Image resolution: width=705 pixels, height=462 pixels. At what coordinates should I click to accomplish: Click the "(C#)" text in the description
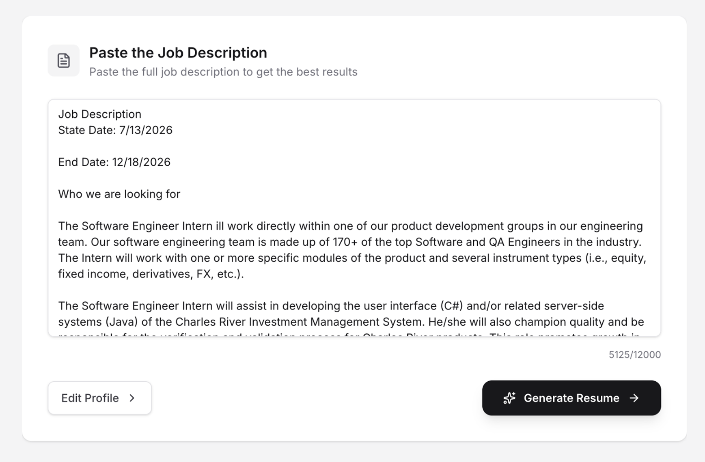[x=451, y=306]
